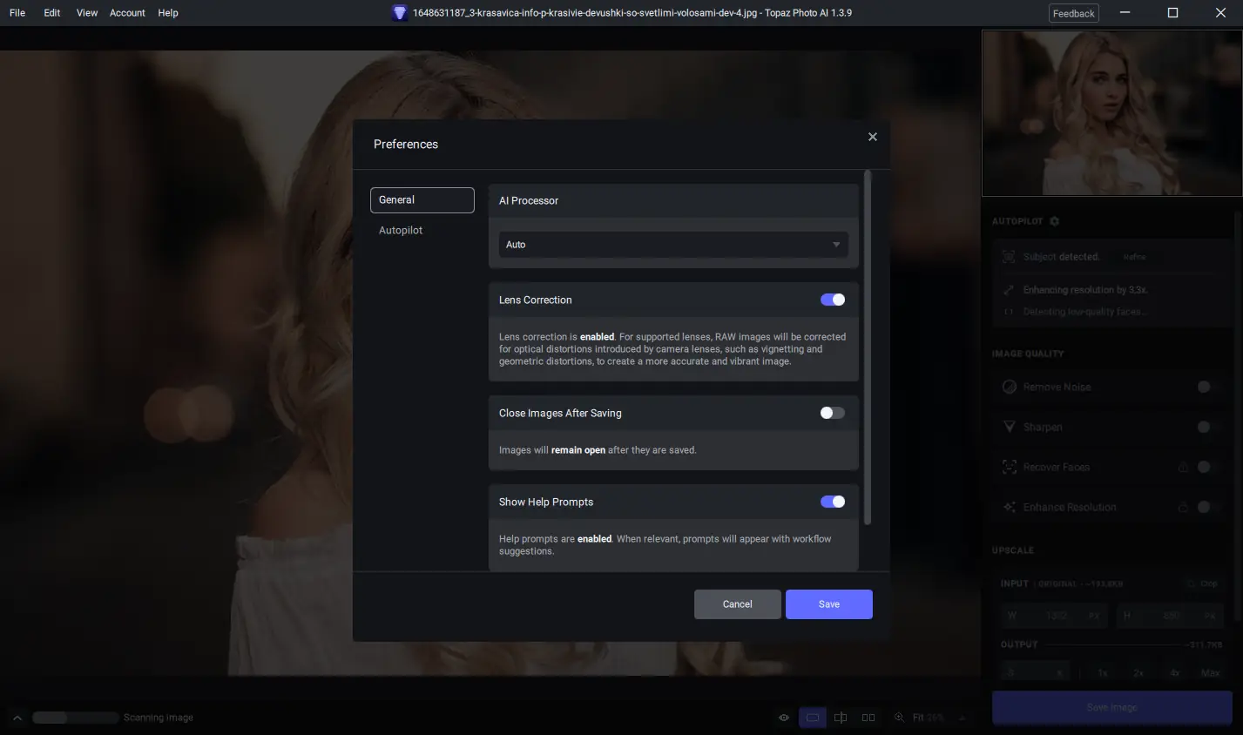Viewport: 1243px width, 735px height.
Task: Open the Fit zoom level dropdown
Action: pyautogui.click(x=939, y=718)
